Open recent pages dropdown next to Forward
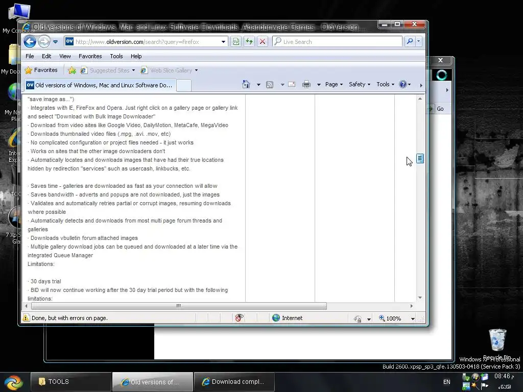The height and width of the screenshot is (392, 523). (x=55, y=42)
